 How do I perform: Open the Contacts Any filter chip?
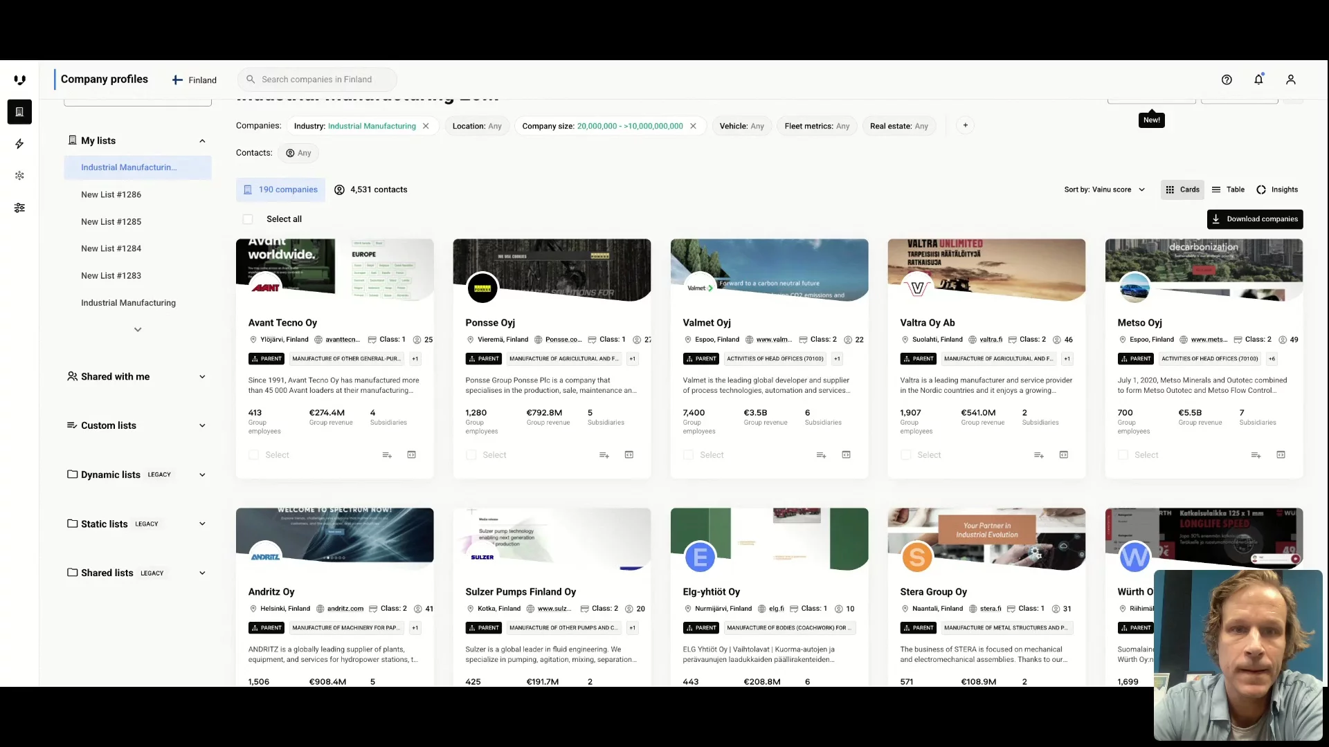[298, 153]
